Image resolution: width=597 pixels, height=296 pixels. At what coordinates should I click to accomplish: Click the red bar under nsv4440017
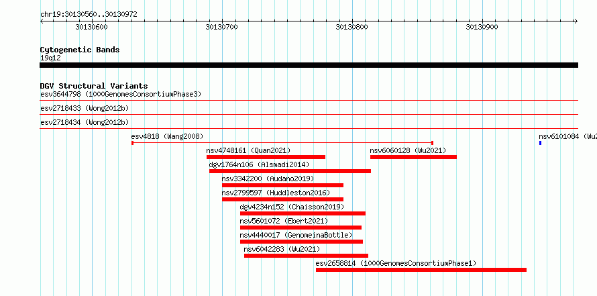tap(301, 242)
